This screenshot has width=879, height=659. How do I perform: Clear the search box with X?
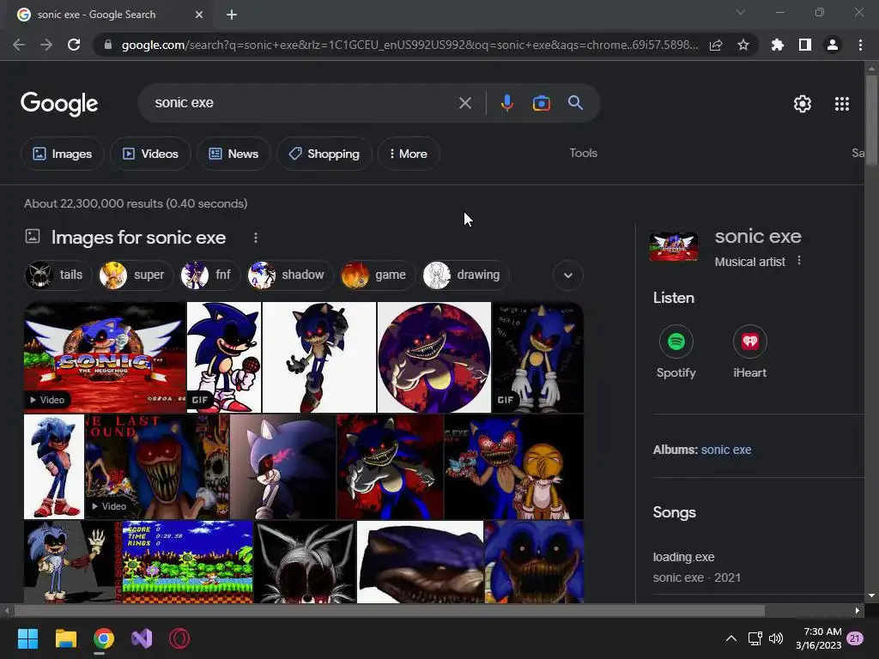[x=464, y=103]
